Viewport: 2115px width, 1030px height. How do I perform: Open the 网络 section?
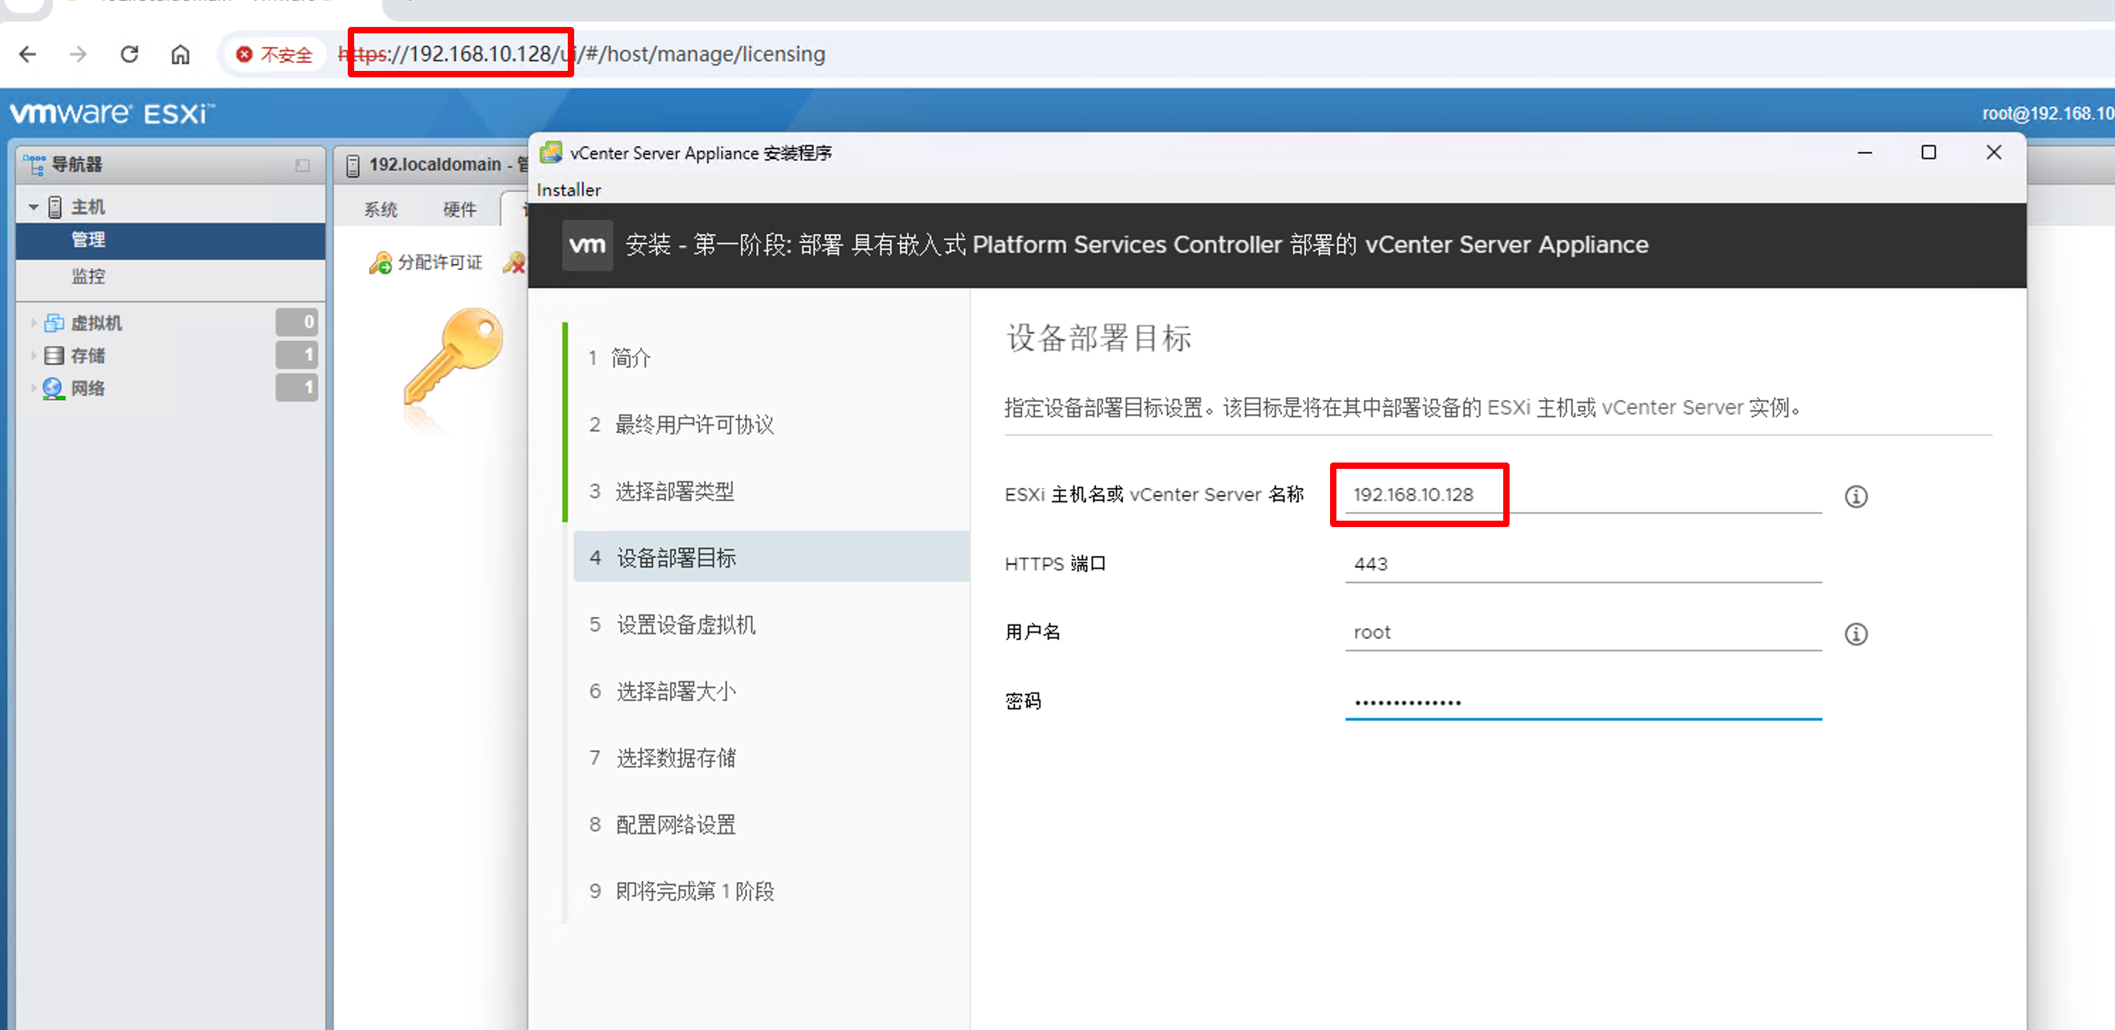pyautogui.click(x=87, y=388)
